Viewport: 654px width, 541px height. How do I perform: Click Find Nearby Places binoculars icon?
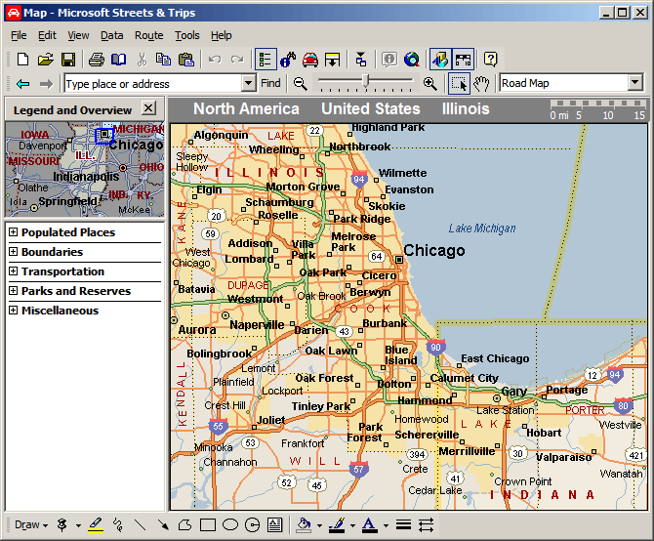click(x=288, y=60)
